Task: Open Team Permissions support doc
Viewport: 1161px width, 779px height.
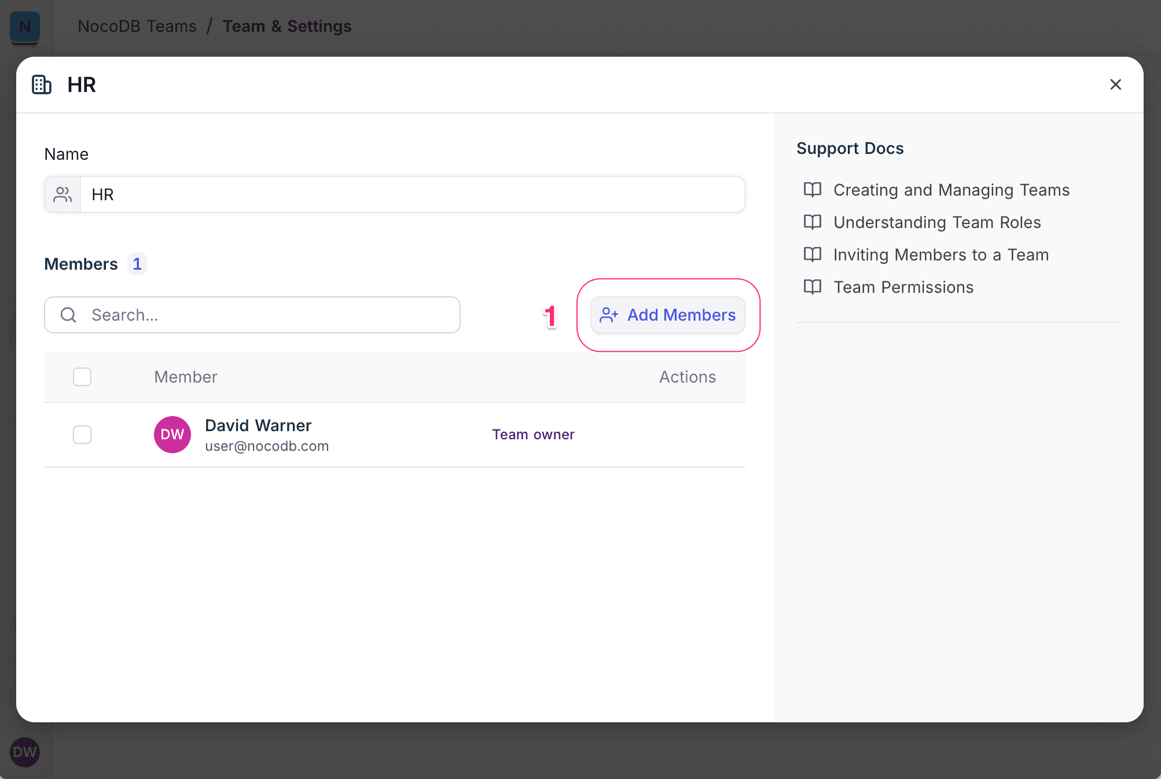Action: point(903,287)
